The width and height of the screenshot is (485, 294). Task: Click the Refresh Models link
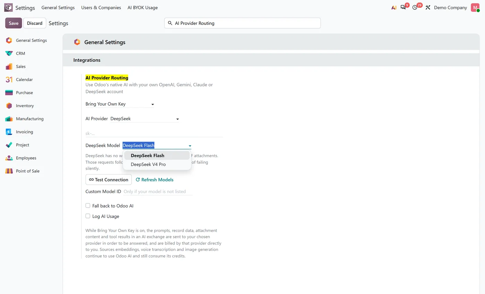pyautogui.click(x=155, y=180)
